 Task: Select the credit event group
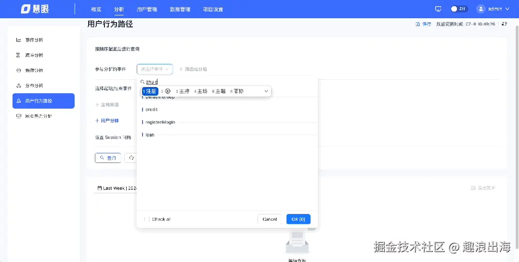[151, 109]
